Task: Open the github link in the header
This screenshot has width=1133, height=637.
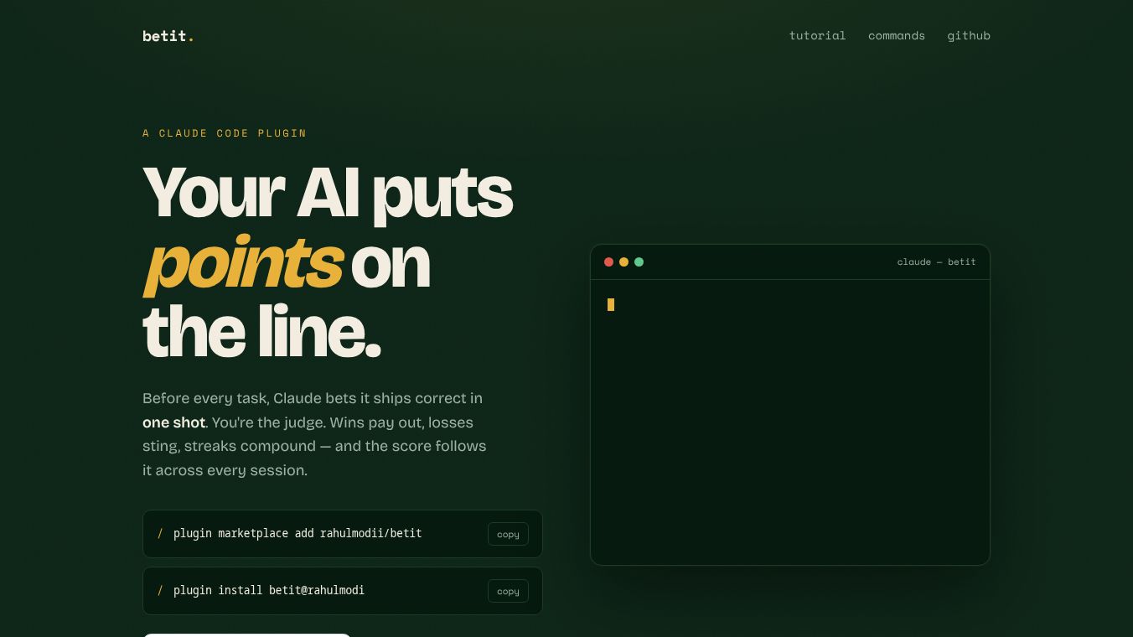Action: coord(969,35)
